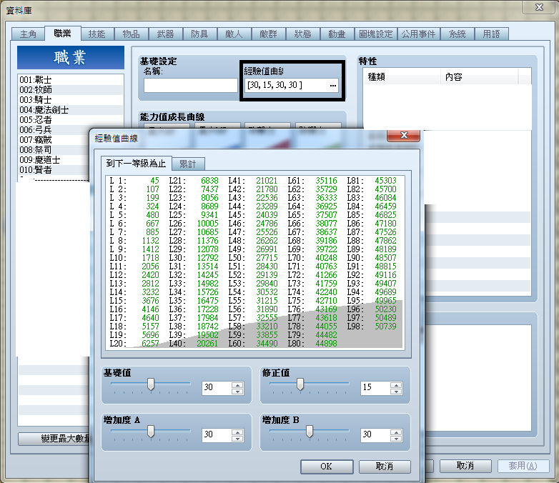
Task: Switch to the 圖塊設定 tab
Action: pyautogui.click(x=376, y=34)
